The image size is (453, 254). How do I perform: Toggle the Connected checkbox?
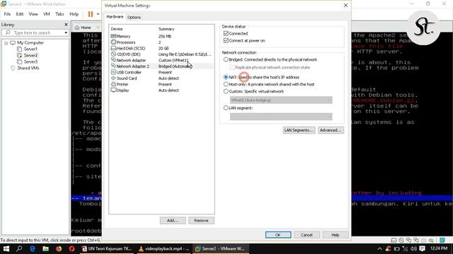coord(226,33)
